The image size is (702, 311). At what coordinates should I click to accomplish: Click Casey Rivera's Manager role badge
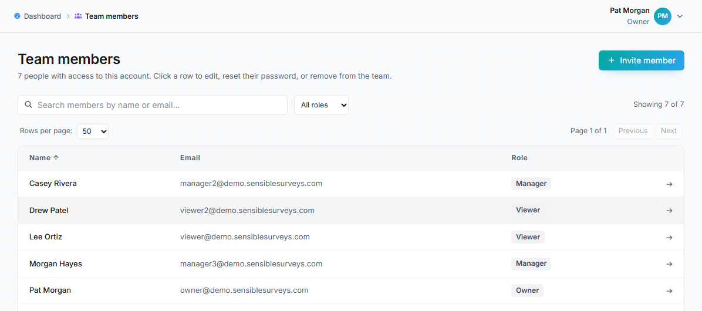531,184
